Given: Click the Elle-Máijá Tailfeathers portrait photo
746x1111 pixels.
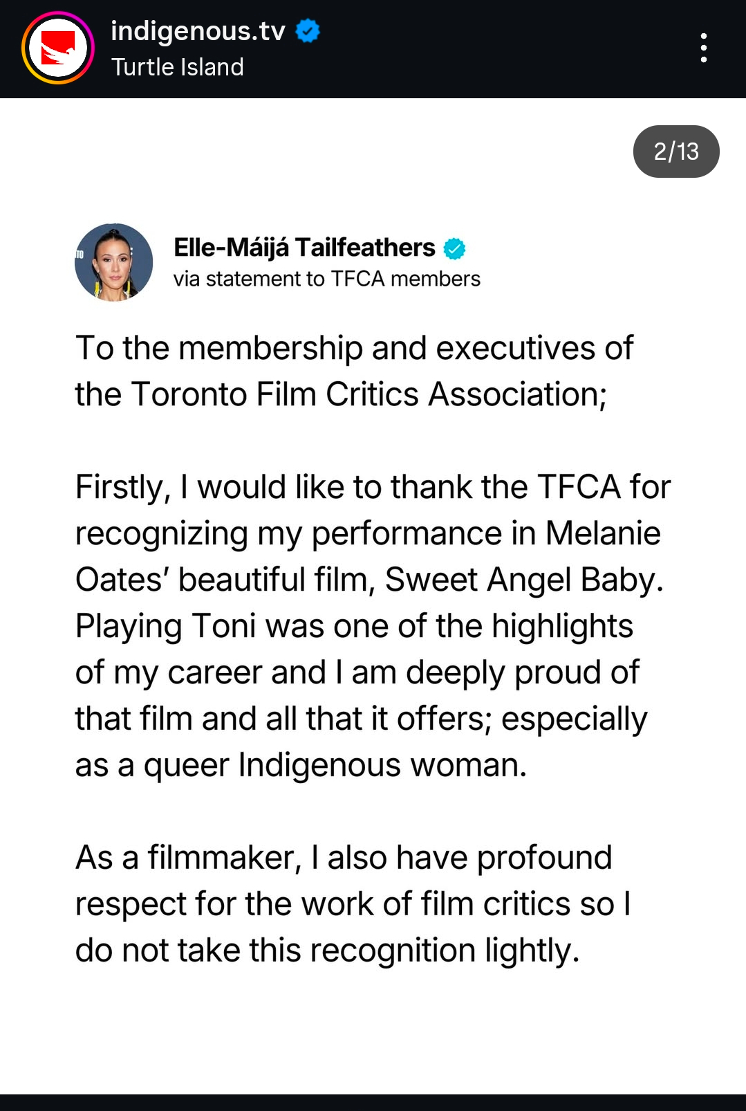Looking at the screenshot, I should [114, 262].
